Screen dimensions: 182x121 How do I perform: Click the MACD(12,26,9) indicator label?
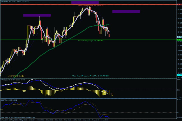coord(13,80)
